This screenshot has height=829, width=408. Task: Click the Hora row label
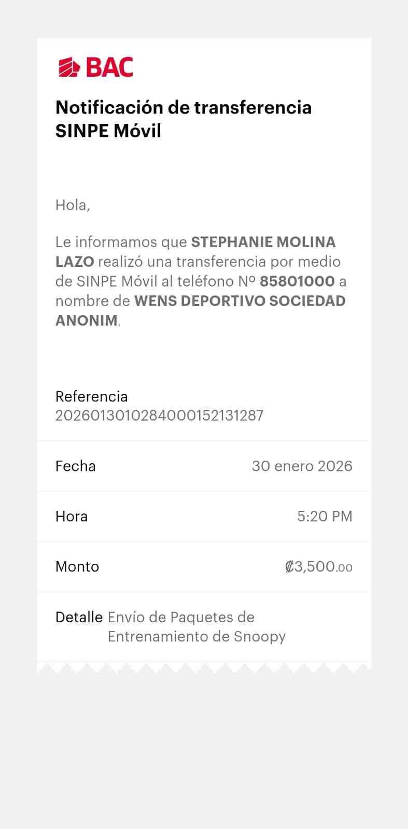[x=72, y=516]
